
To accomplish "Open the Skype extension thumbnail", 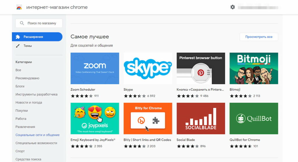I will (148, 68).
